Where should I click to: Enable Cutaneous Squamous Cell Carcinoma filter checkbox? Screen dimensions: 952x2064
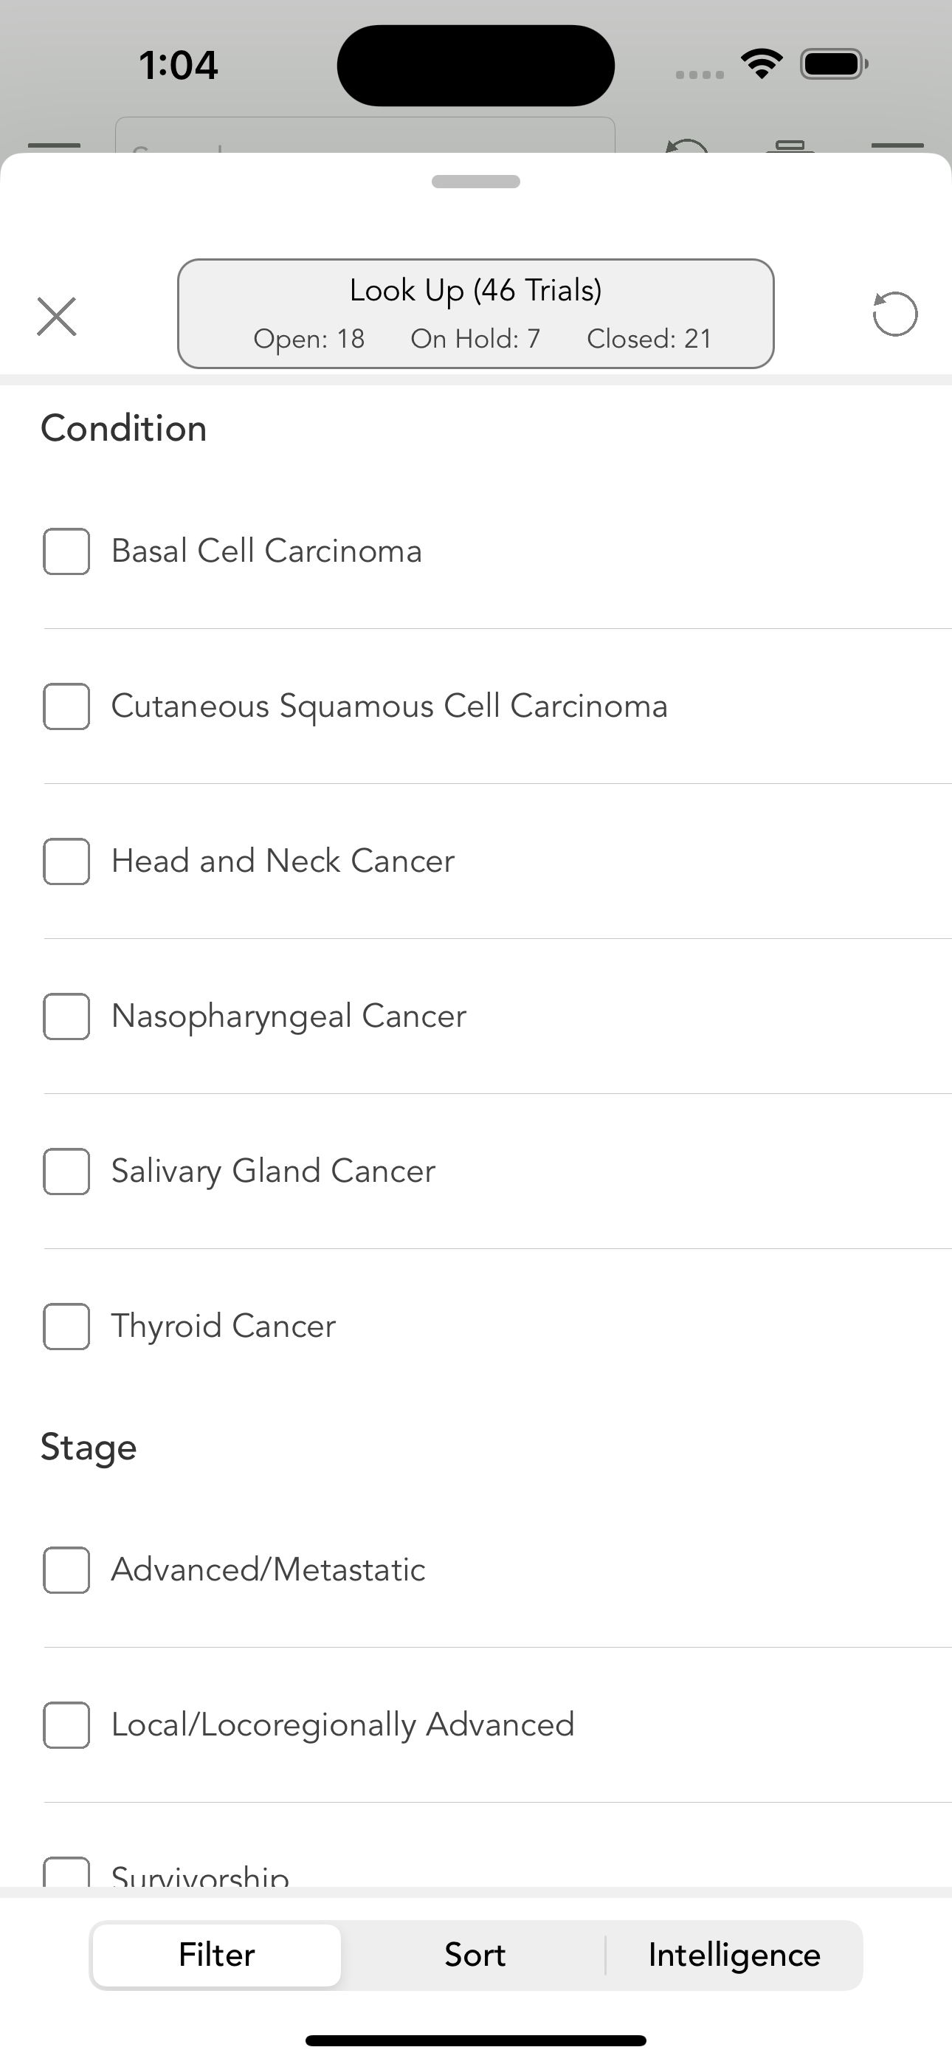pyautogui.click(x=66, y=706)
